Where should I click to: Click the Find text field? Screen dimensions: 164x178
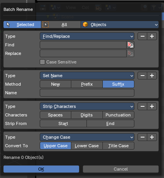click(83, 45)
